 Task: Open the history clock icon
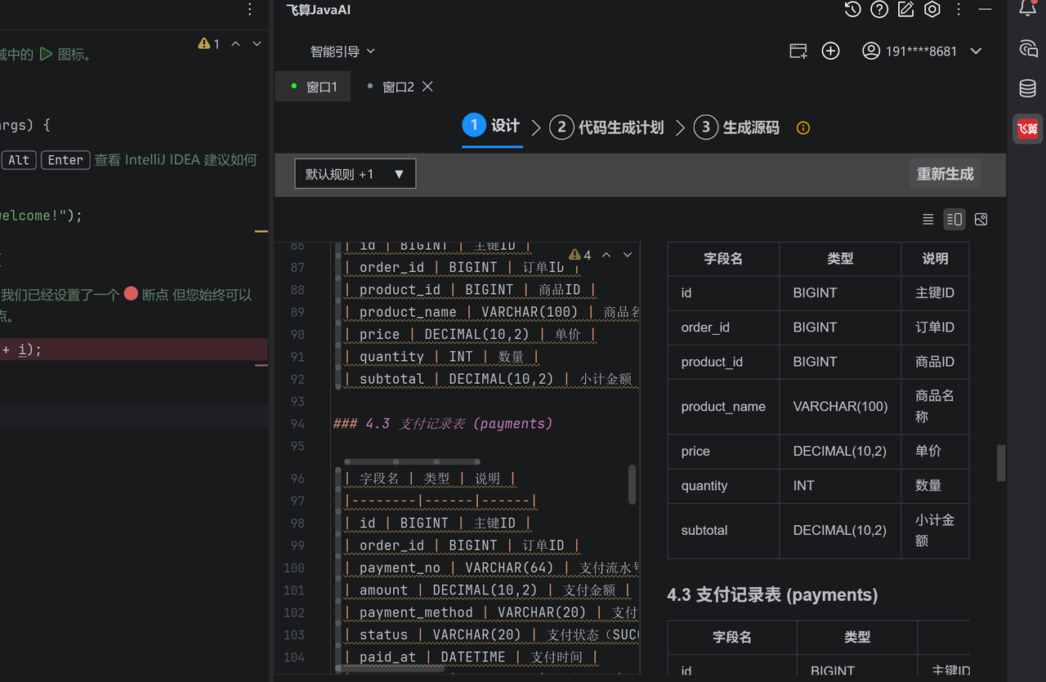pyautogui.click(x=852, y=10)
